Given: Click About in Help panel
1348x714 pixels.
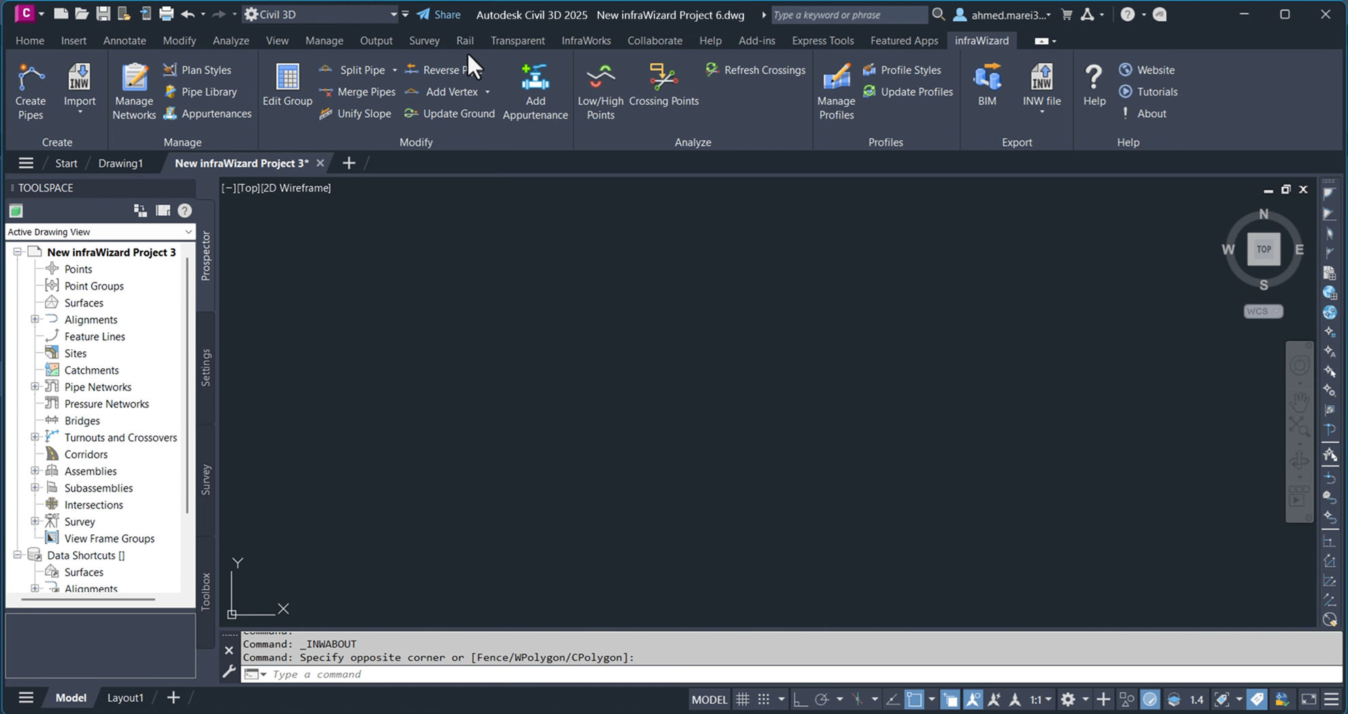Looking at the screenshot, I should pos(1144,113).
